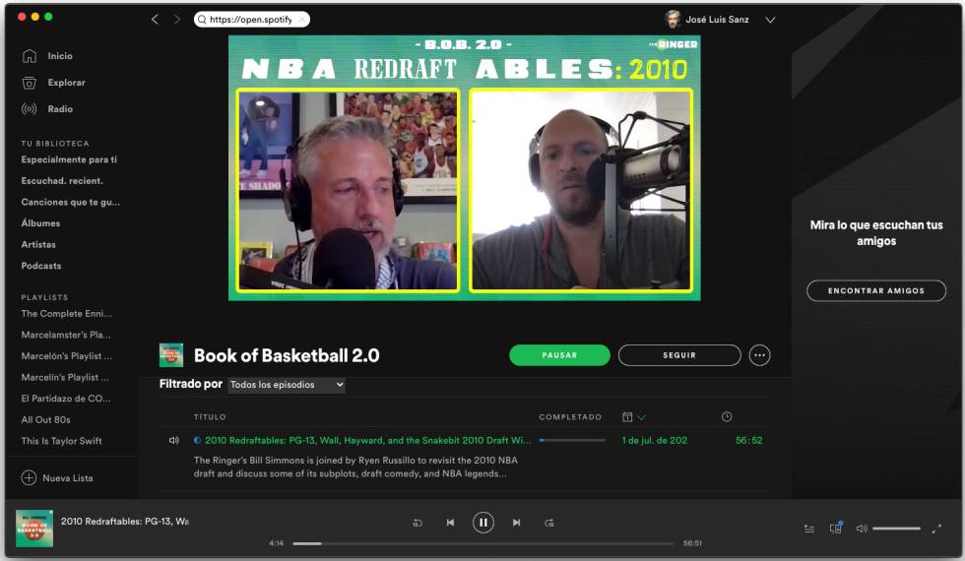This screenshot has width=965, height=561.
Task: Open the Radio section icon
Action: coord(29,109)
